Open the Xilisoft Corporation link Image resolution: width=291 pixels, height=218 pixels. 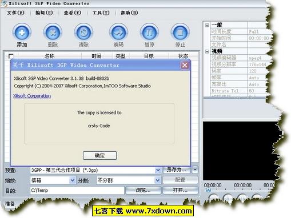point(32,96)
